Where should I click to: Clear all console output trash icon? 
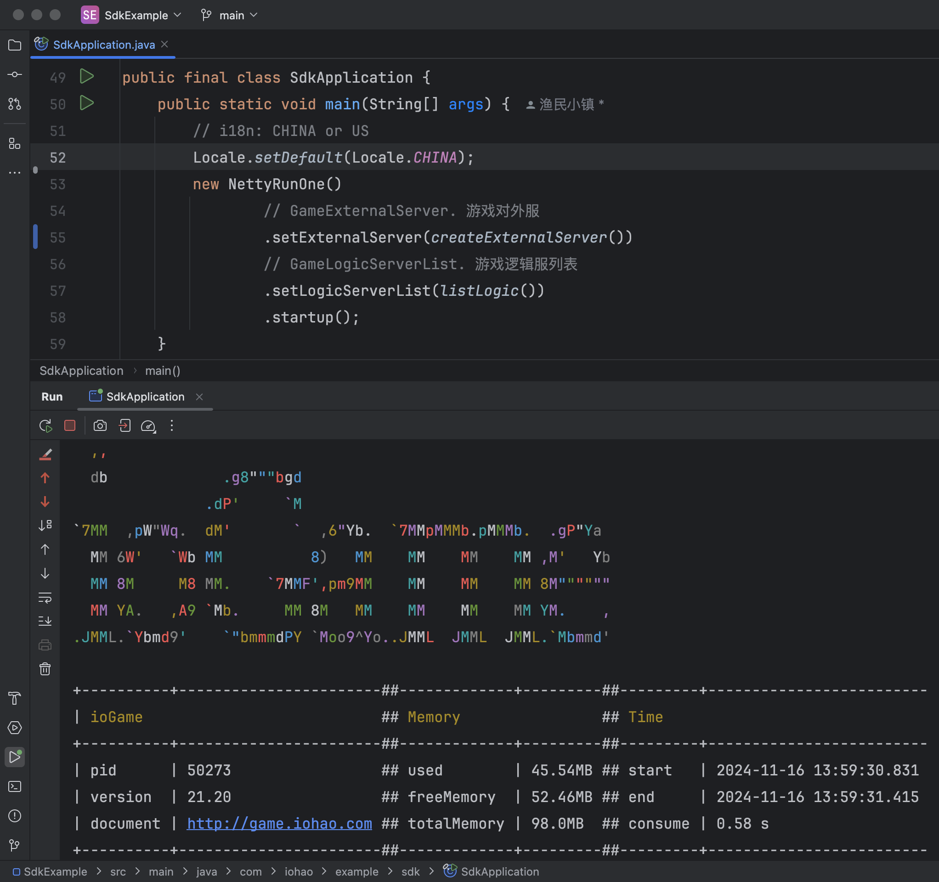pos(45,669)
